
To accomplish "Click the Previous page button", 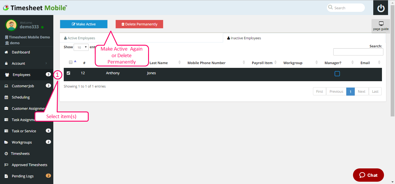I will [336, 92].
